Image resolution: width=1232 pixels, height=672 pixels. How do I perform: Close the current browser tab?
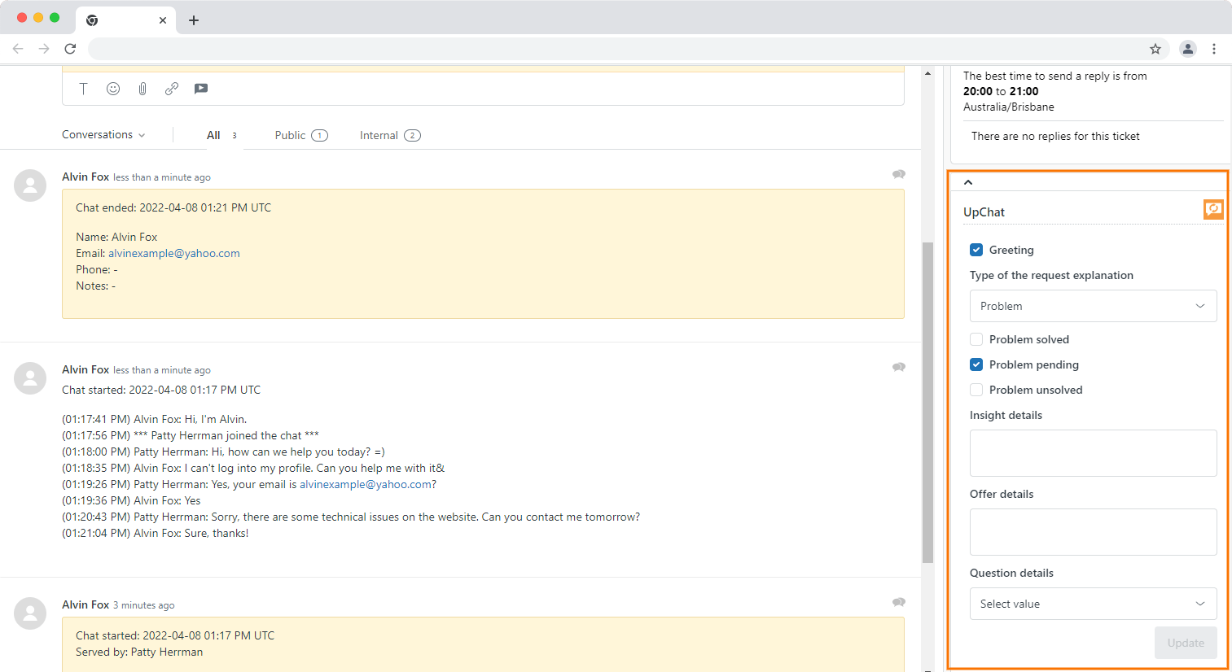163,20
